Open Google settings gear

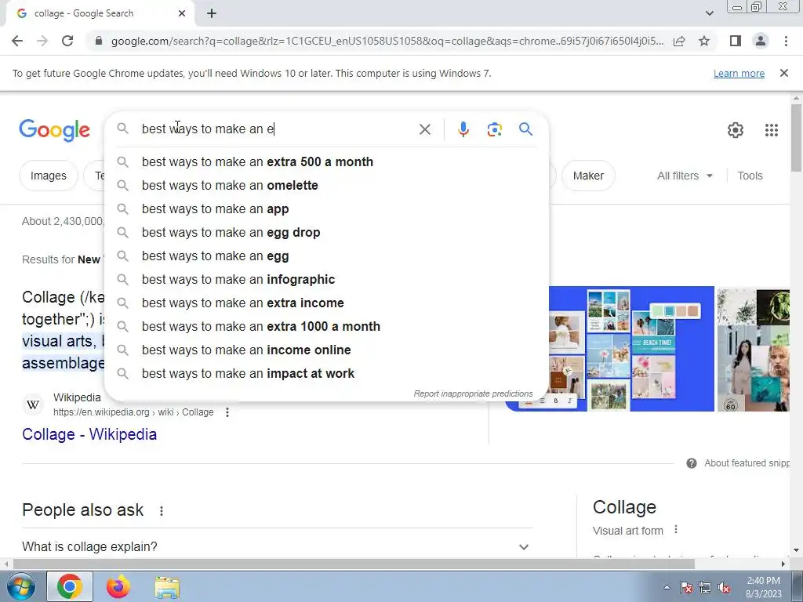[x=736, y=130]
